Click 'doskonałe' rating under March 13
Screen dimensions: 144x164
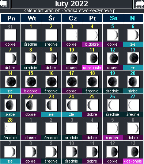point(133,161)
